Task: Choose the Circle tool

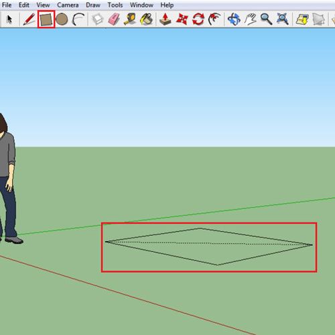Action: 62,19
